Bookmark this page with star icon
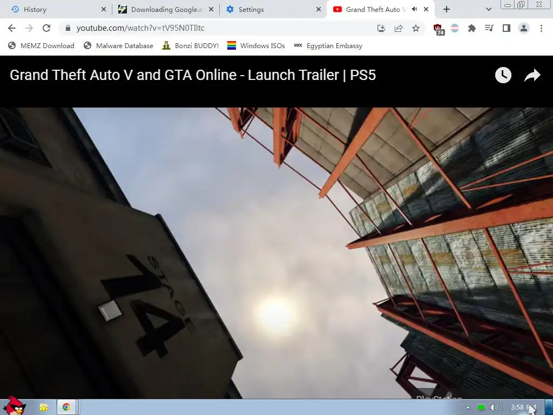This screenshot has width=553, height=415. click(x=416, y=28)
